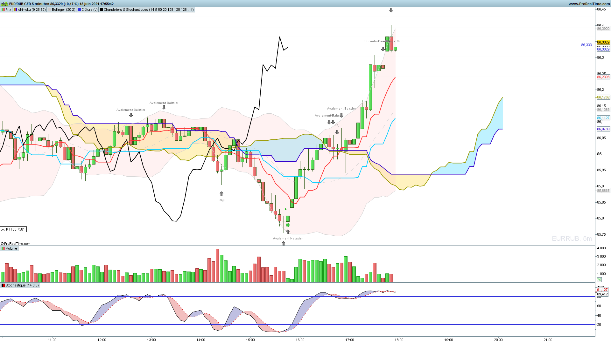Click the down arrow below the Doji label near 16:45
This screenshot has height=343, width=611.
(x=337, y=132)
